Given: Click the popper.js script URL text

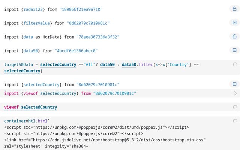Looking at the screenshot, I should pos(97,127).
